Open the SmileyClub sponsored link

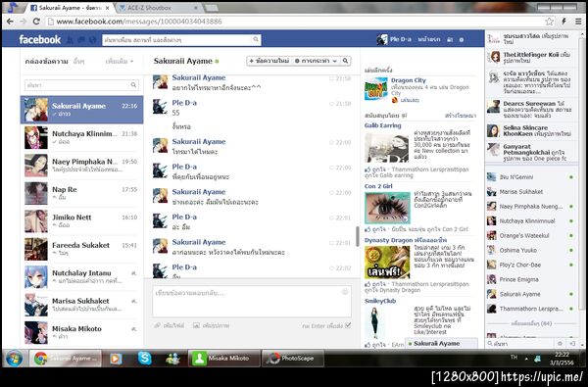380,301
